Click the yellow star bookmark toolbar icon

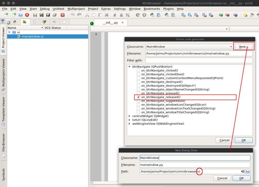pos(245,15)
